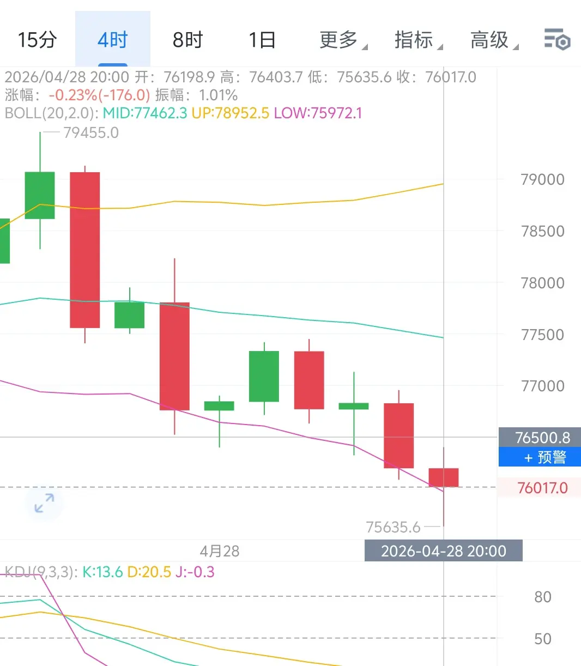The width and height of the screenshot is (581, 666).
Task: Tap the + 预警 alert button
Action: pos(540,457)
